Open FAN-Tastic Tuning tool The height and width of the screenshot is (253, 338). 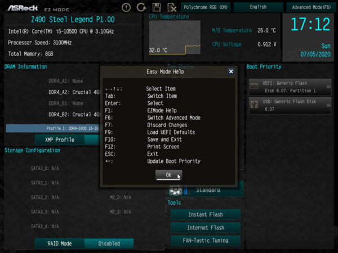[206, 241]
